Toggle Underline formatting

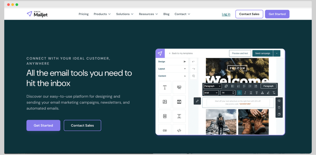coord(251,93)
